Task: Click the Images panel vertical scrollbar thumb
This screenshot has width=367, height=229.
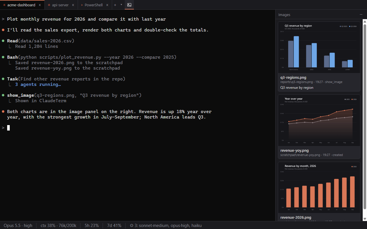Action: tap(365, 117)
